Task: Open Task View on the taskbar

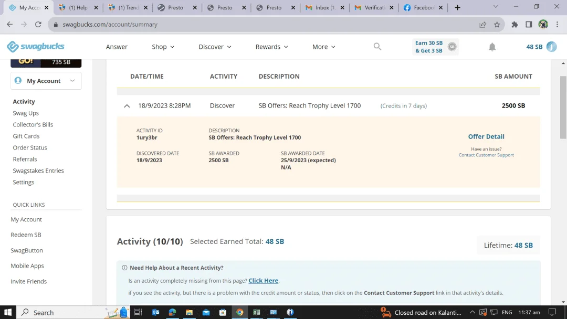Action: click(138, 313)
